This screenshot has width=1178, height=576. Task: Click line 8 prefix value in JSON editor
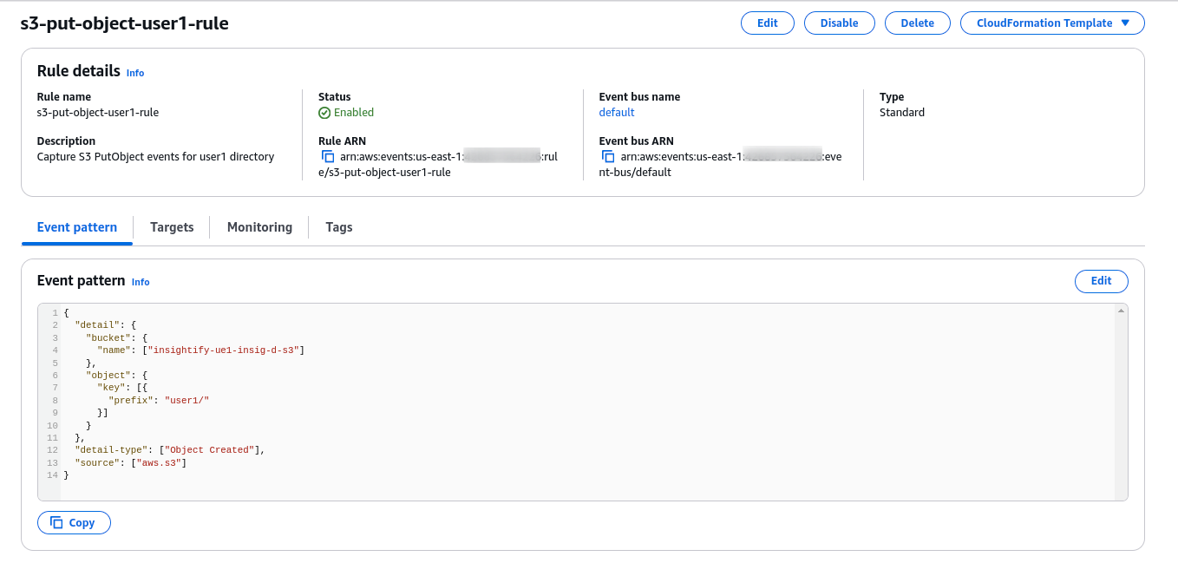(187, 401)
